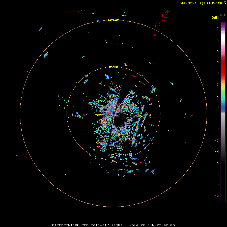Click the -5 value on the color scale
The width and height of the screenshot is (227, 227).
coord(217,163)
